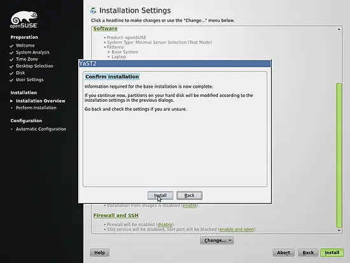Click the YaST2 dialog title bar
This screenshot has width=350, height=263.
(x=175, y=64)
